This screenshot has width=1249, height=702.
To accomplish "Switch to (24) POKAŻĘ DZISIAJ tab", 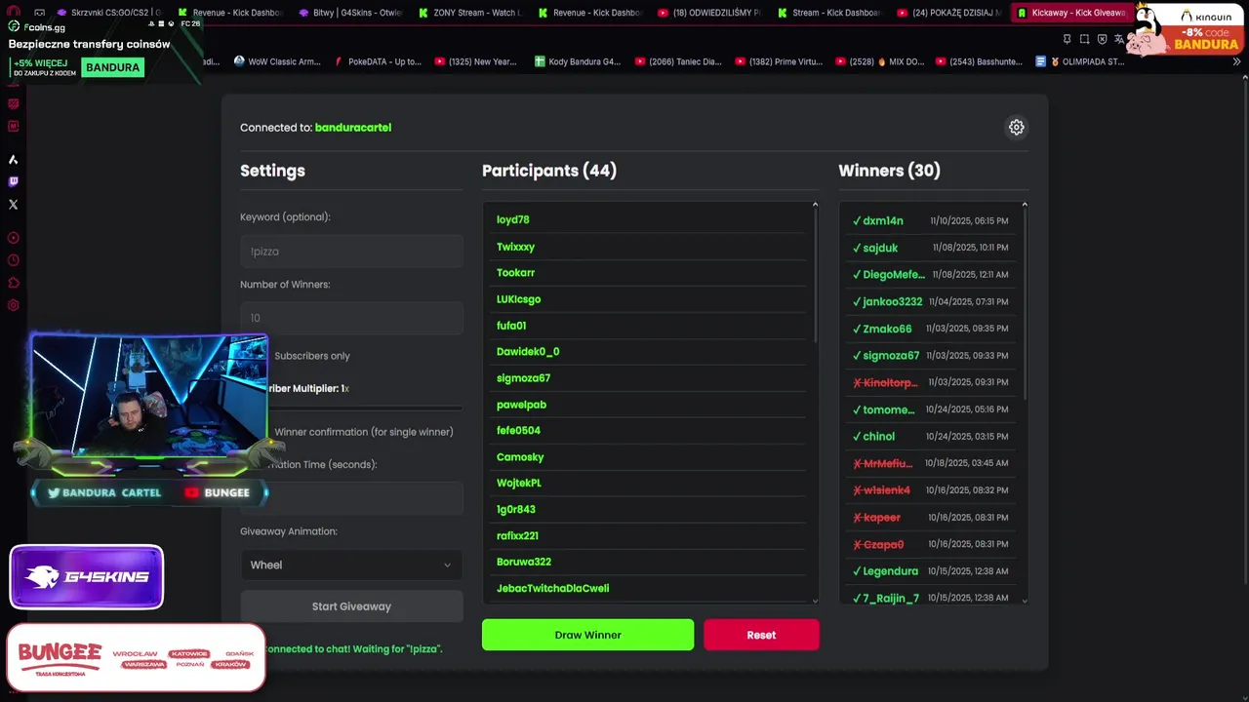I will (949, 13).
